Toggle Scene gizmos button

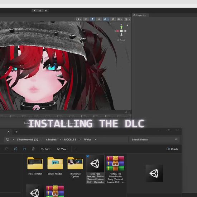[x=126, y=19]
